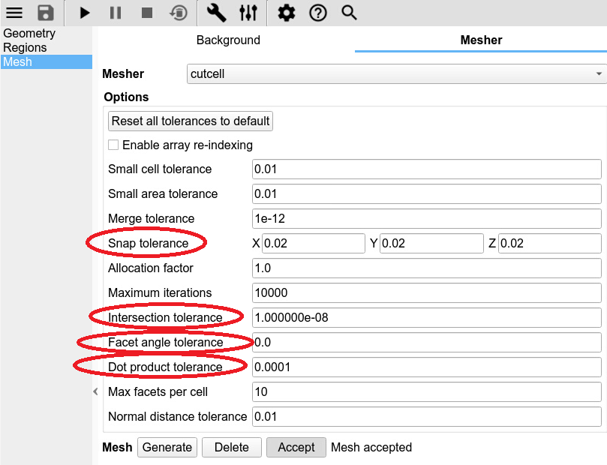607x465 pixels.
Task: Click the reset circular arrow icon
Action: [179, 13]
